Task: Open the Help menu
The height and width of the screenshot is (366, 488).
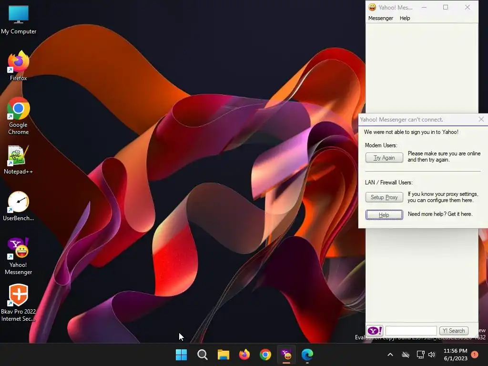Action: [x=405, y=18]
